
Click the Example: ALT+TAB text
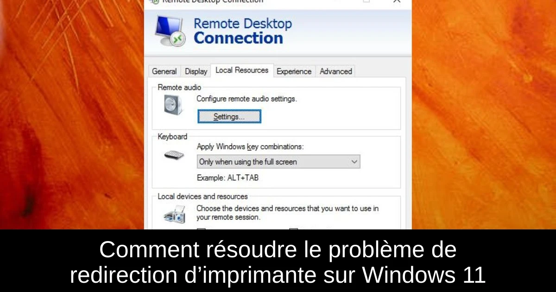(x=227, y=178)
